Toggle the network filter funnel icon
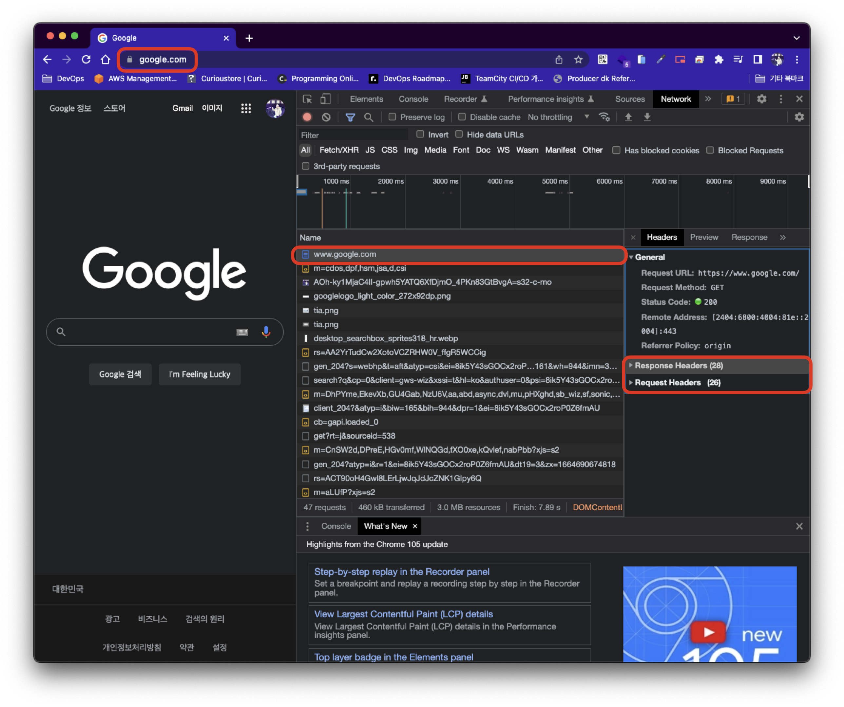 click(x=350, y=117)
